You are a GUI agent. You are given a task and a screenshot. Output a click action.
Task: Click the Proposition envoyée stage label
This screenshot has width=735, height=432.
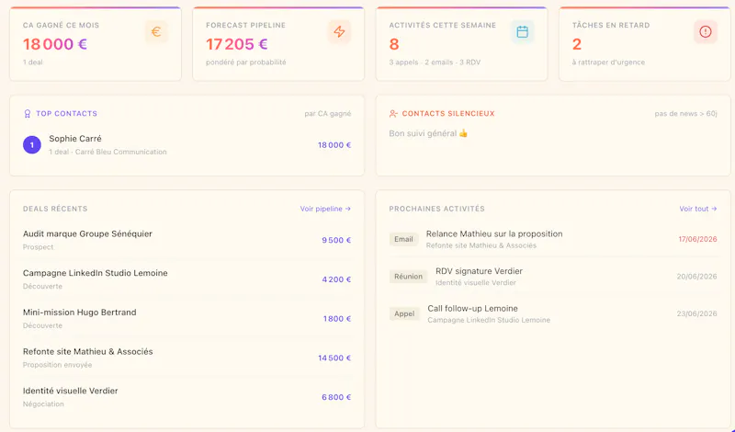coord(57,365)
